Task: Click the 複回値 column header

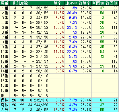Action: [112, 3]
